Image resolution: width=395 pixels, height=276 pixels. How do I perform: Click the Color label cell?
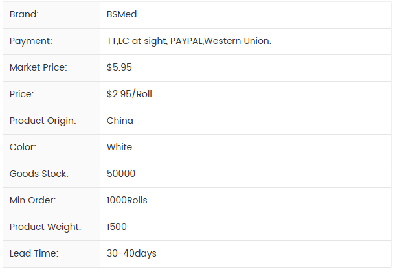23,147
